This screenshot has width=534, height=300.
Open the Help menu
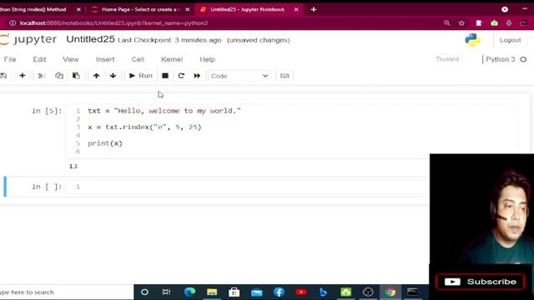[207, 59]
